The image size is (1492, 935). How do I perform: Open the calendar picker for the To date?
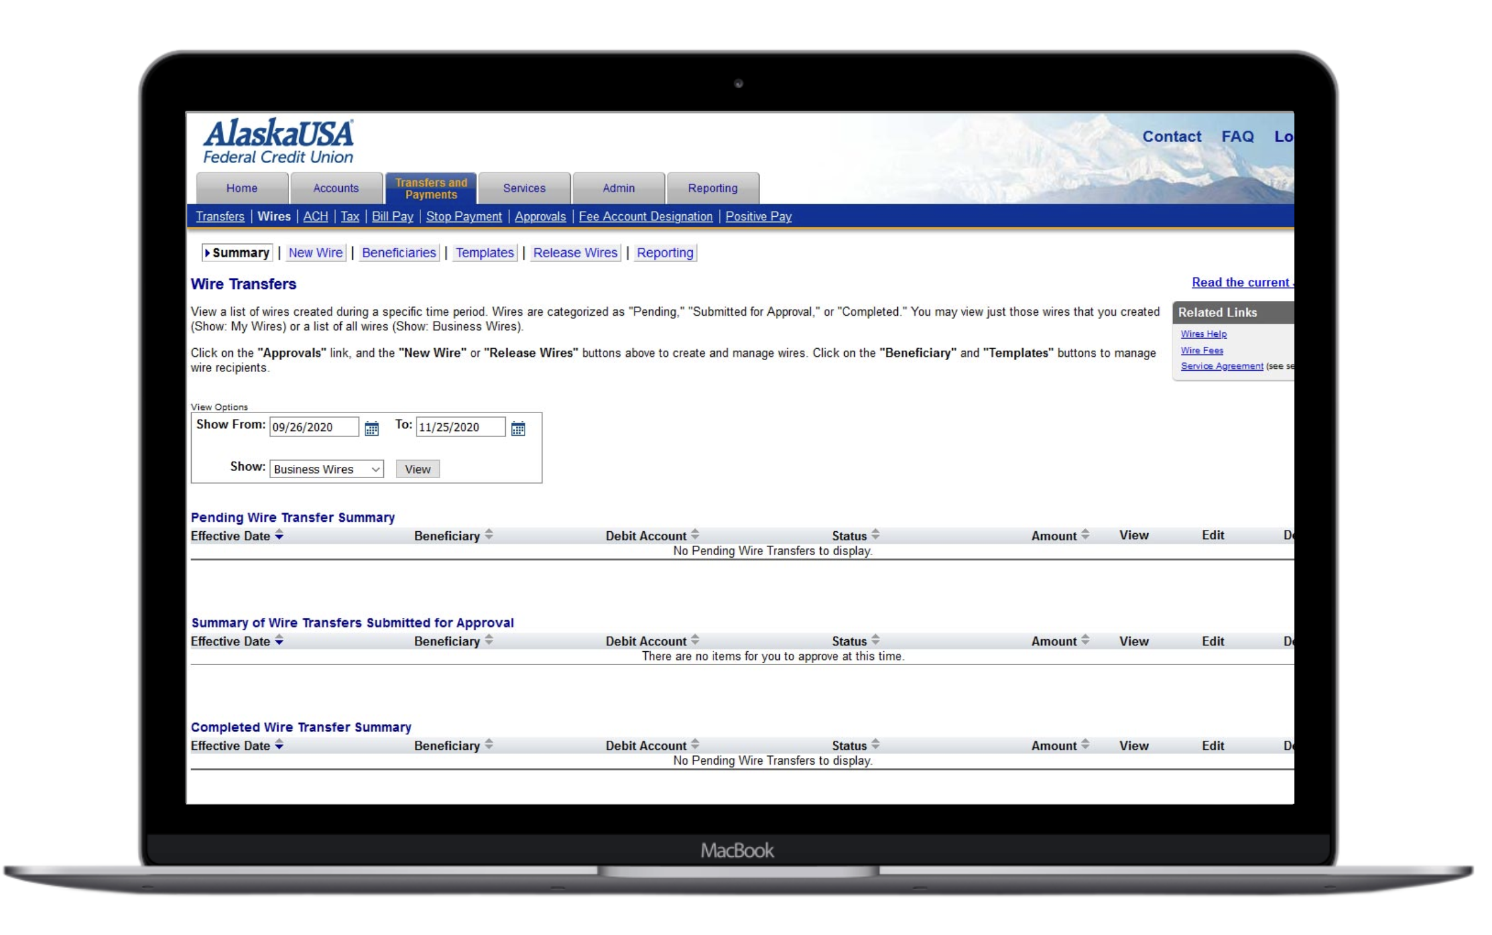point(519,428)
